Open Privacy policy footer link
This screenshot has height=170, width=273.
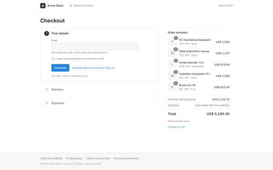pos(74,159)
